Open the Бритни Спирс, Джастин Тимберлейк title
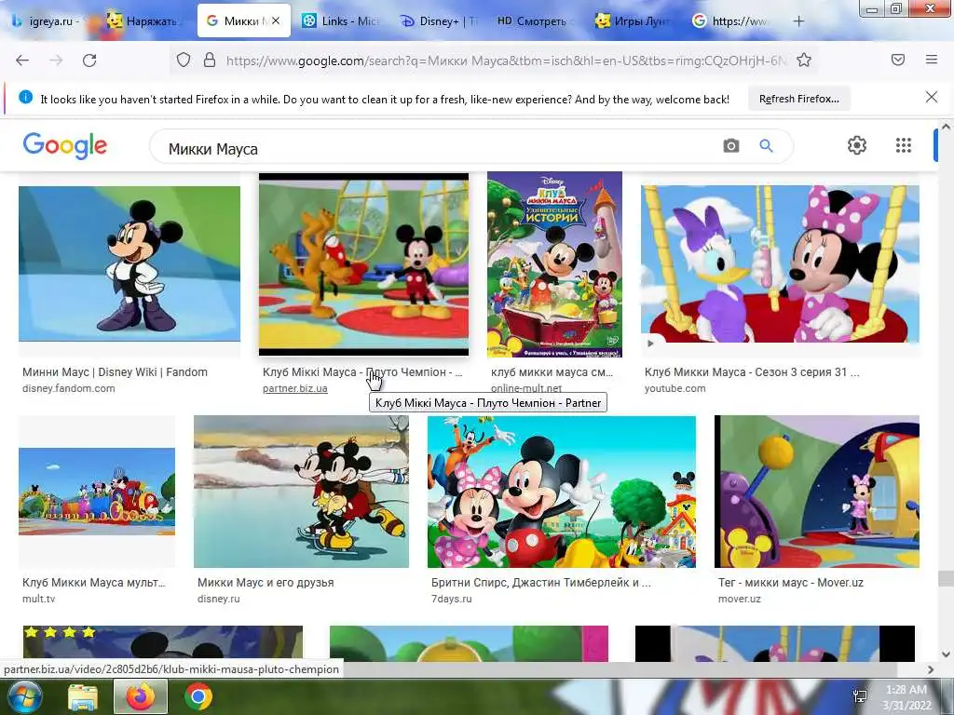 541,583
